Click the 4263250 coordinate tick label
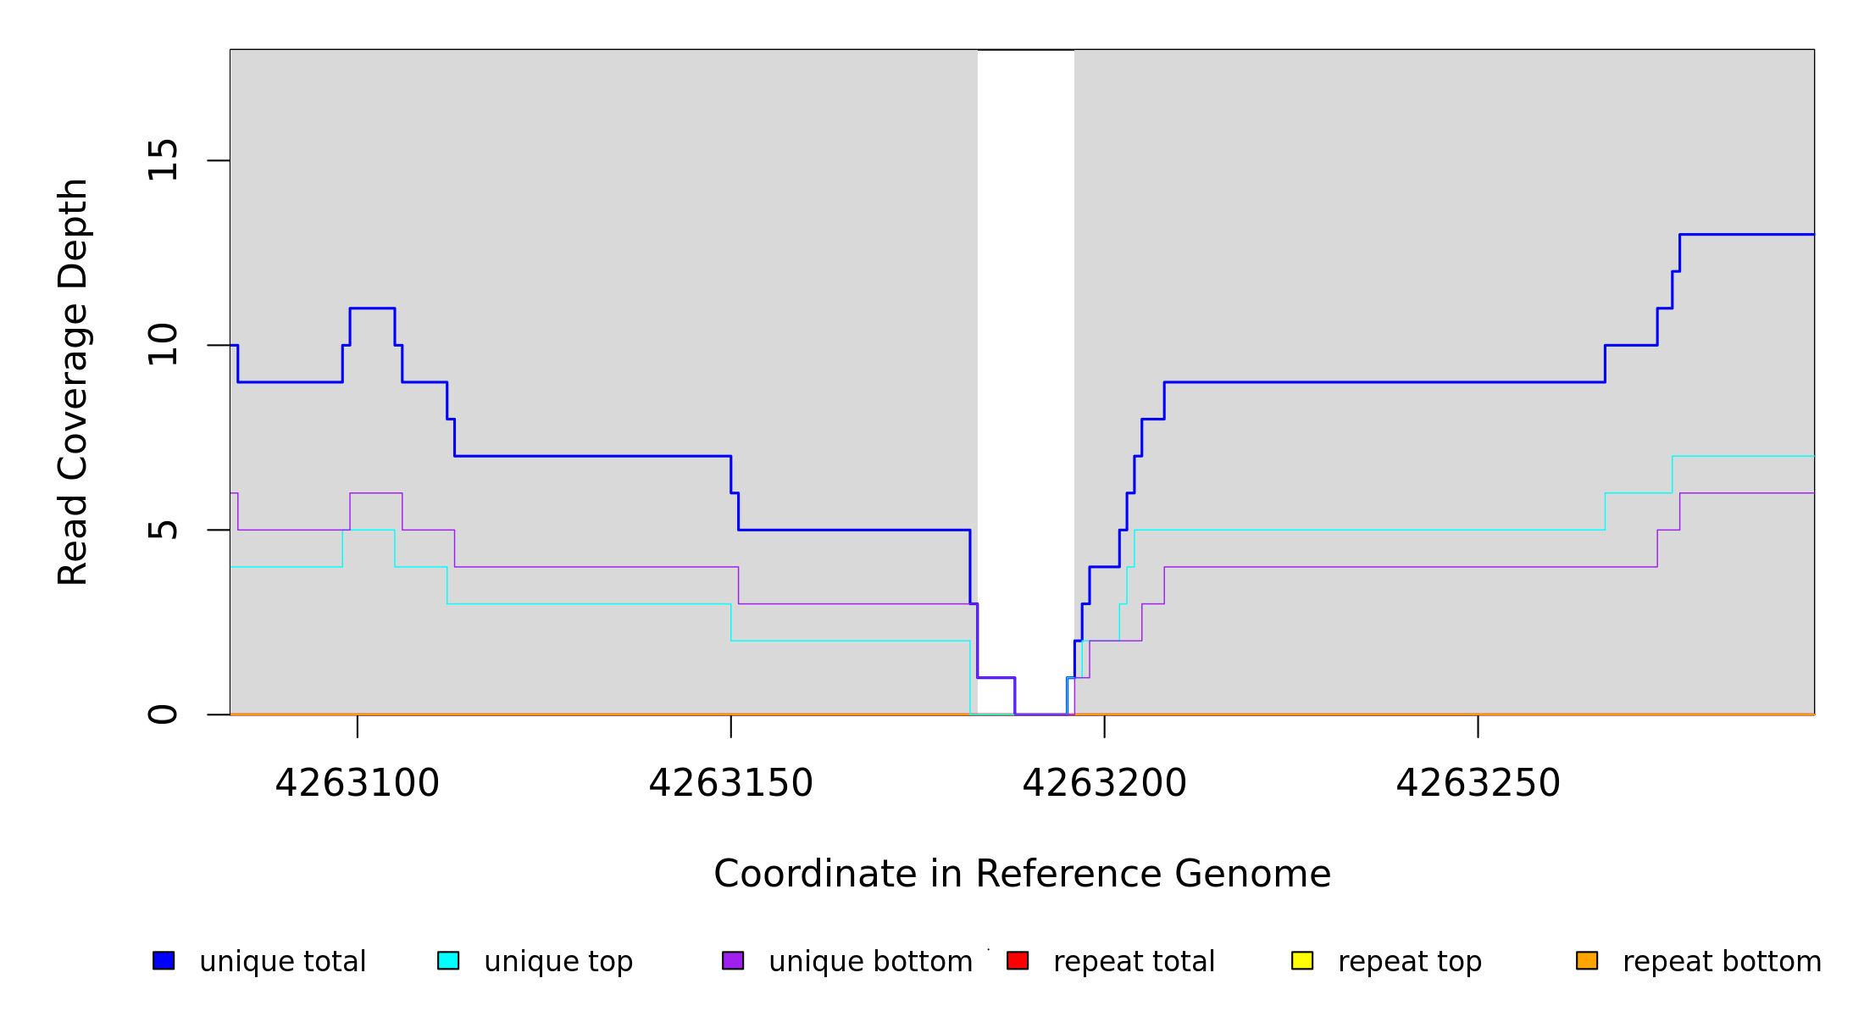Image resolution: width=1864 pixels, height=1017 pixels. pos(1478,783)
